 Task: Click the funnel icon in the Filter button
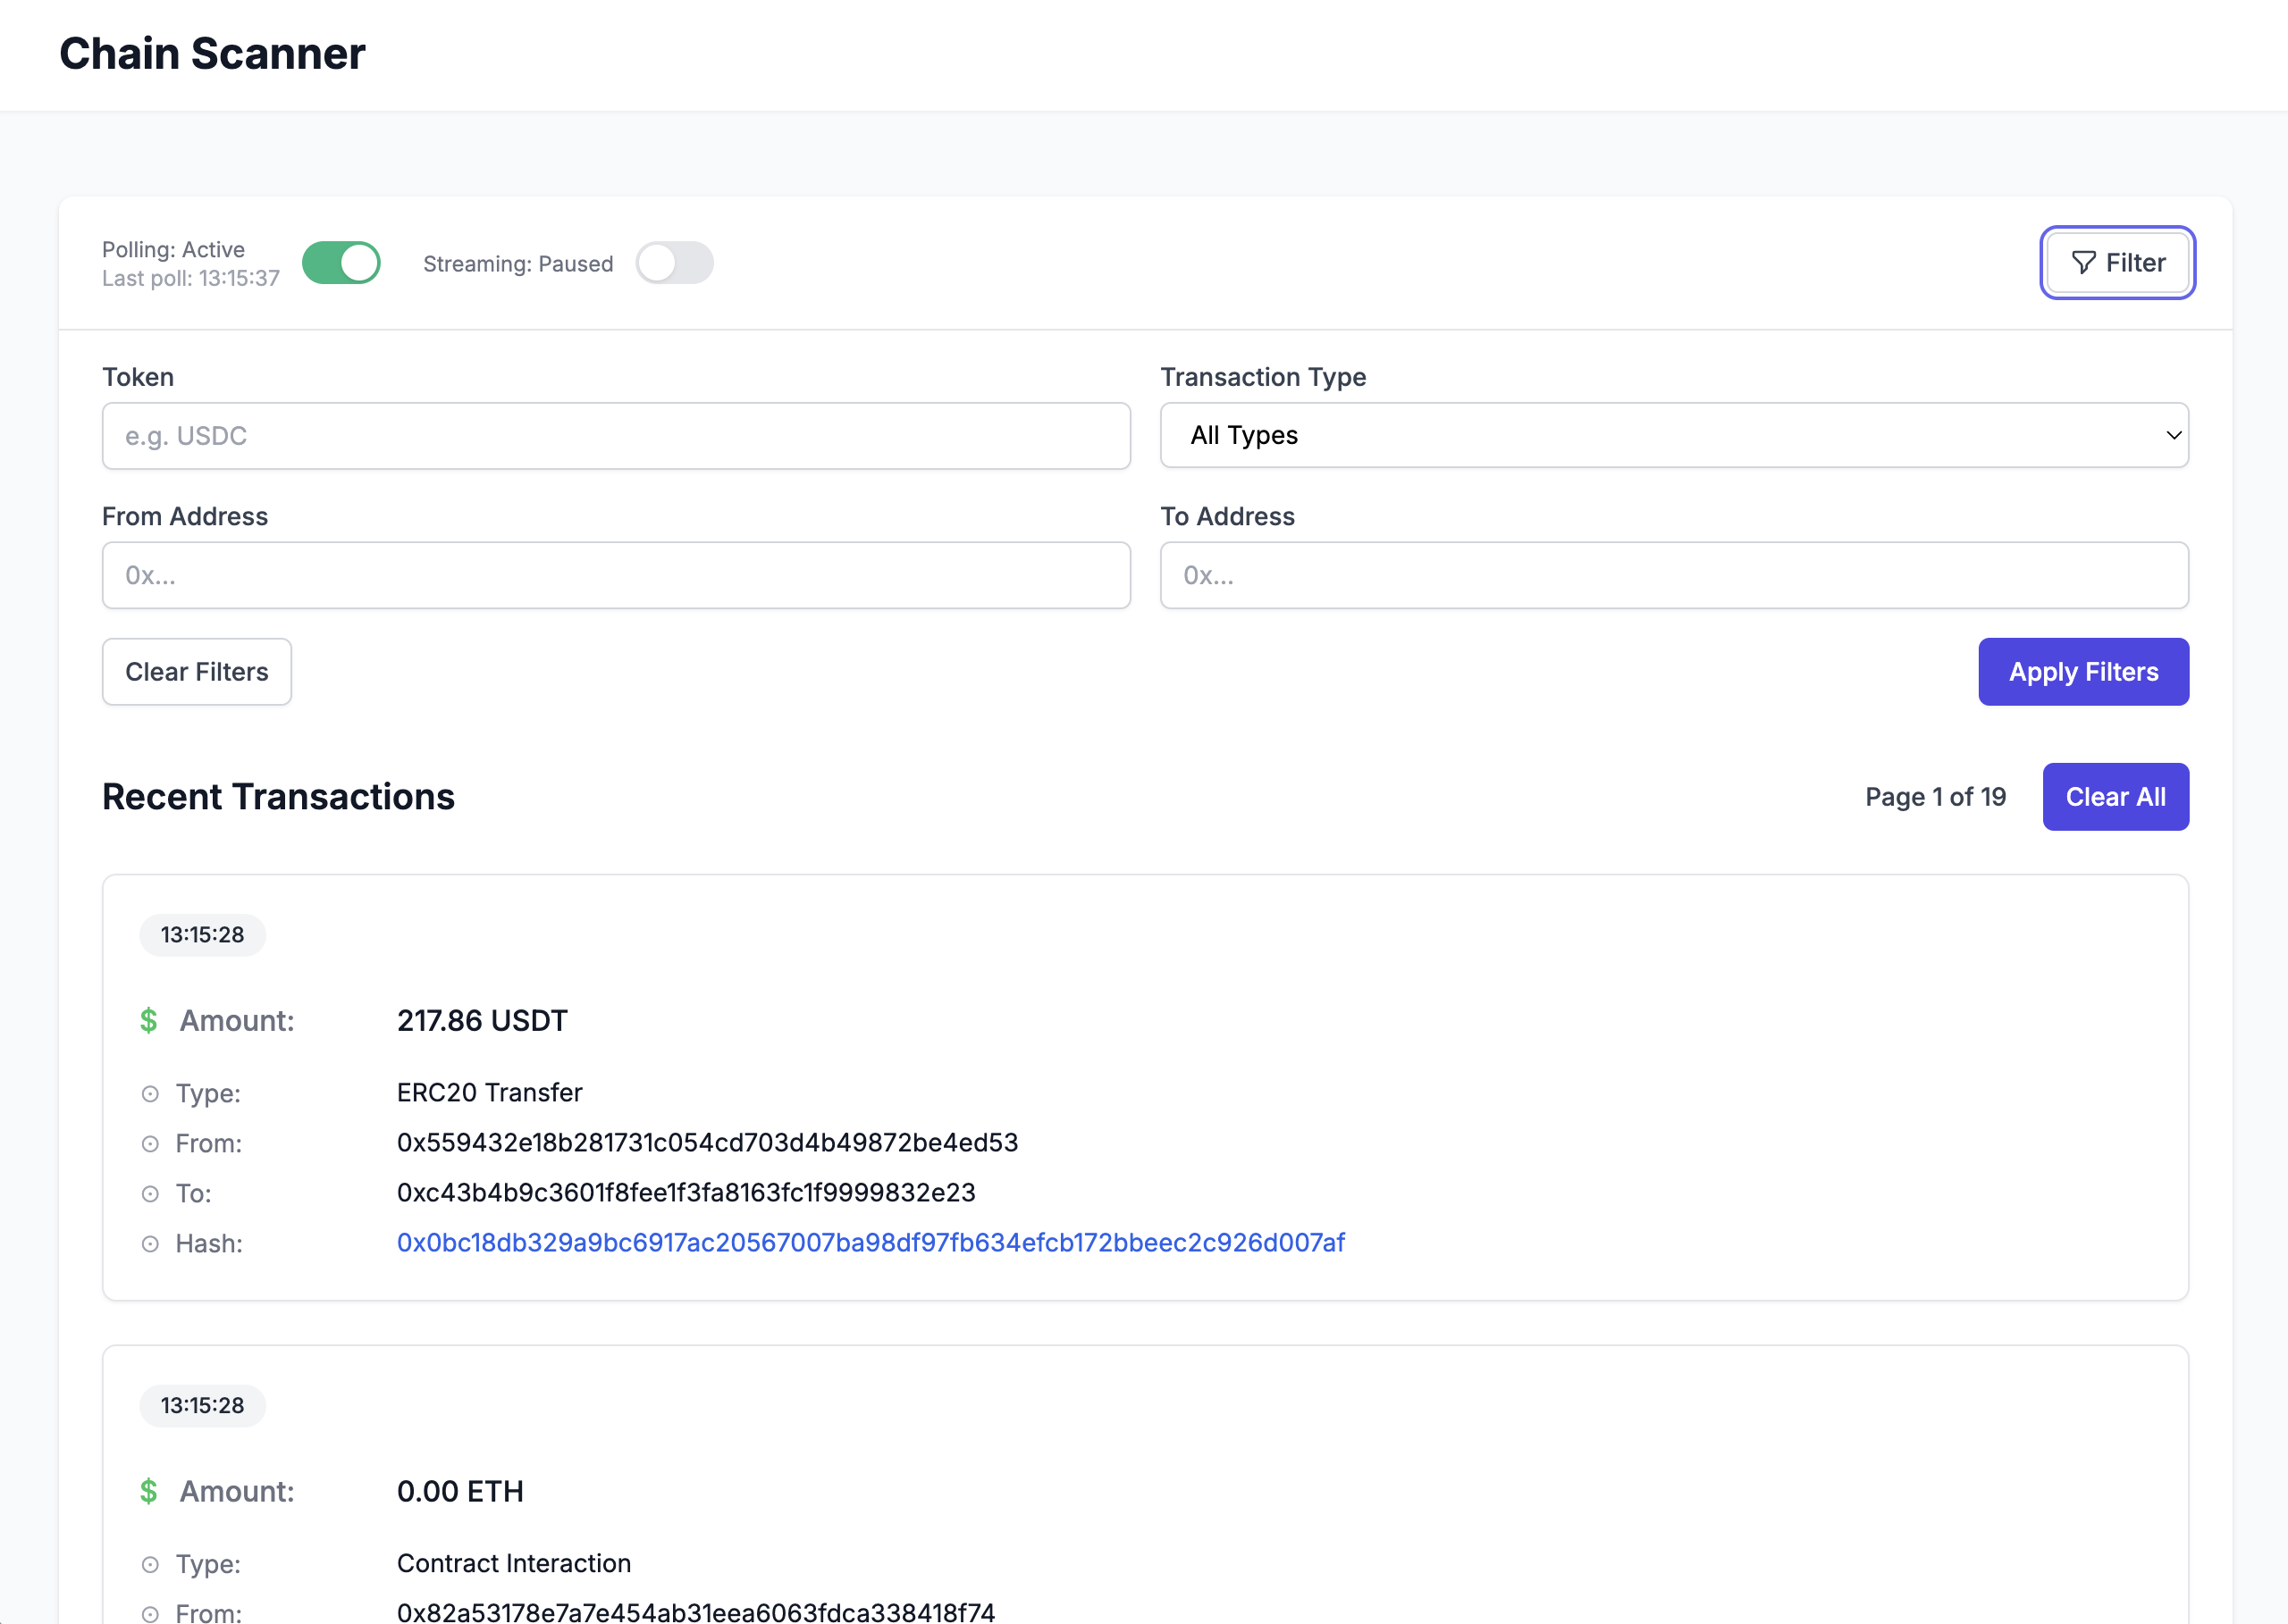pyautogui.click(x=2085, y=263)
